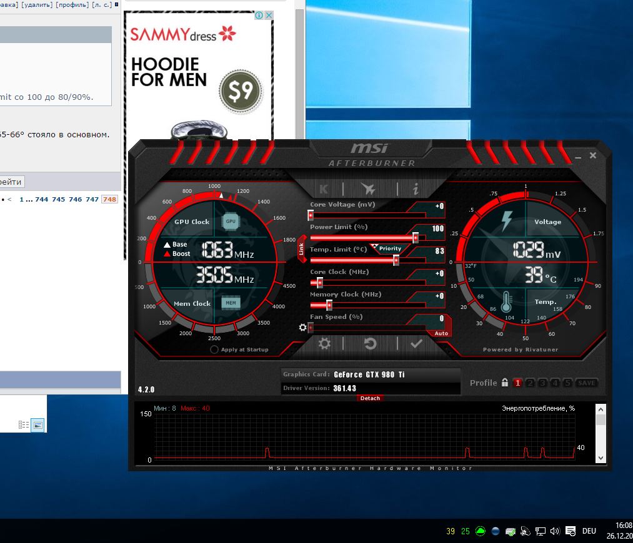Click the safely remove hardware tray icon

[x=511, y=532]
